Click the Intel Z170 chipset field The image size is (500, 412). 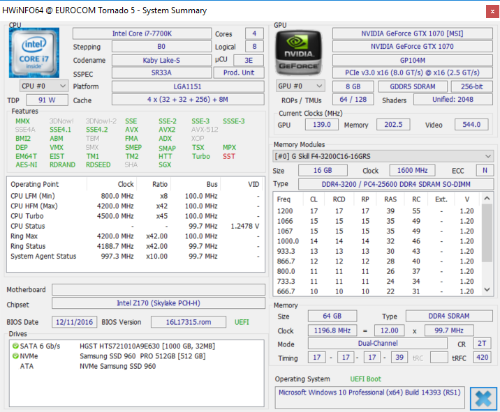tap(157, 304)
